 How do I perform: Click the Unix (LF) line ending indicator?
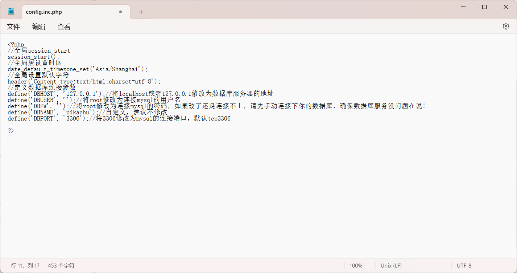[391, 266]
